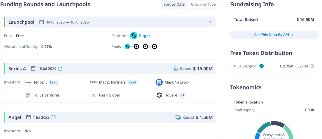The width and height of the screenshot is (322, 139).
Task: Click the calendar icon next to 1 Jul 2022
Action: 28,117
